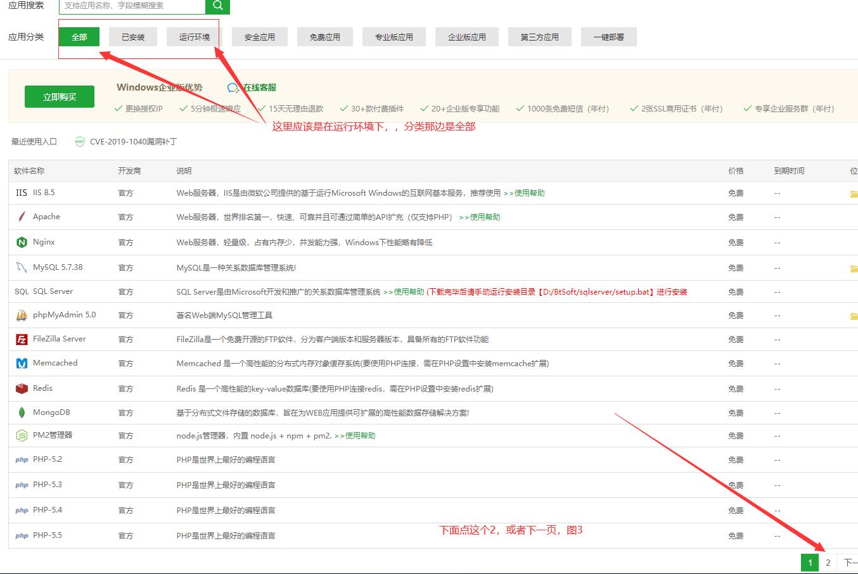Click the Redis software name
The width and height of the screenshot is (858, 574).
point(42,388)
